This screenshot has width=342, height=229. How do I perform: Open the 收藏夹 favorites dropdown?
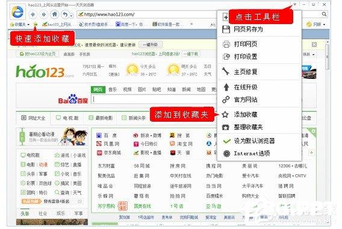click(20, 25)
